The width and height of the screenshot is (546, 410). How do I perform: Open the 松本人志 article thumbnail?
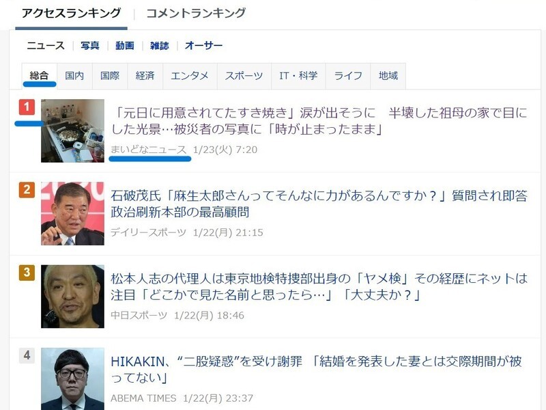pos(72,297)
